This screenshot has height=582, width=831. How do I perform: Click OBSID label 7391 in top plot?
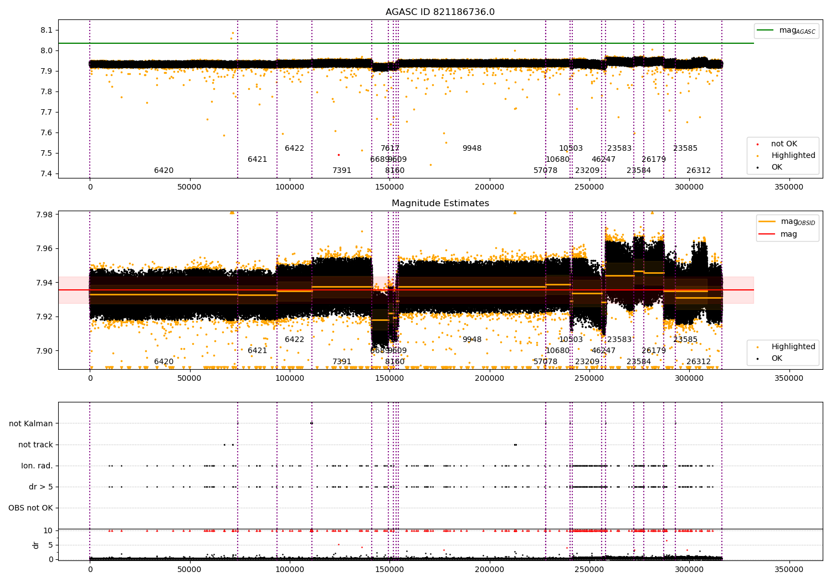coord(342,171)
